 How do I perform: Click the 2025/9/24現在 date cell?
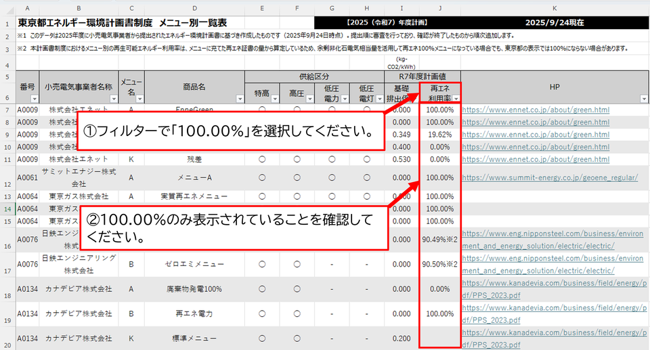(x=555, y=22)
